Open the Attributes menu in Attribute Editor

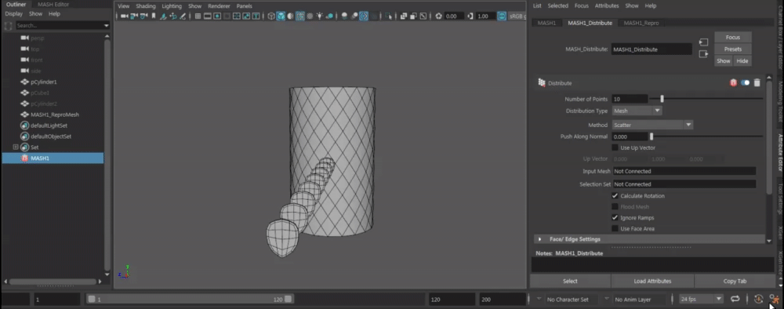tap(607, 6)
